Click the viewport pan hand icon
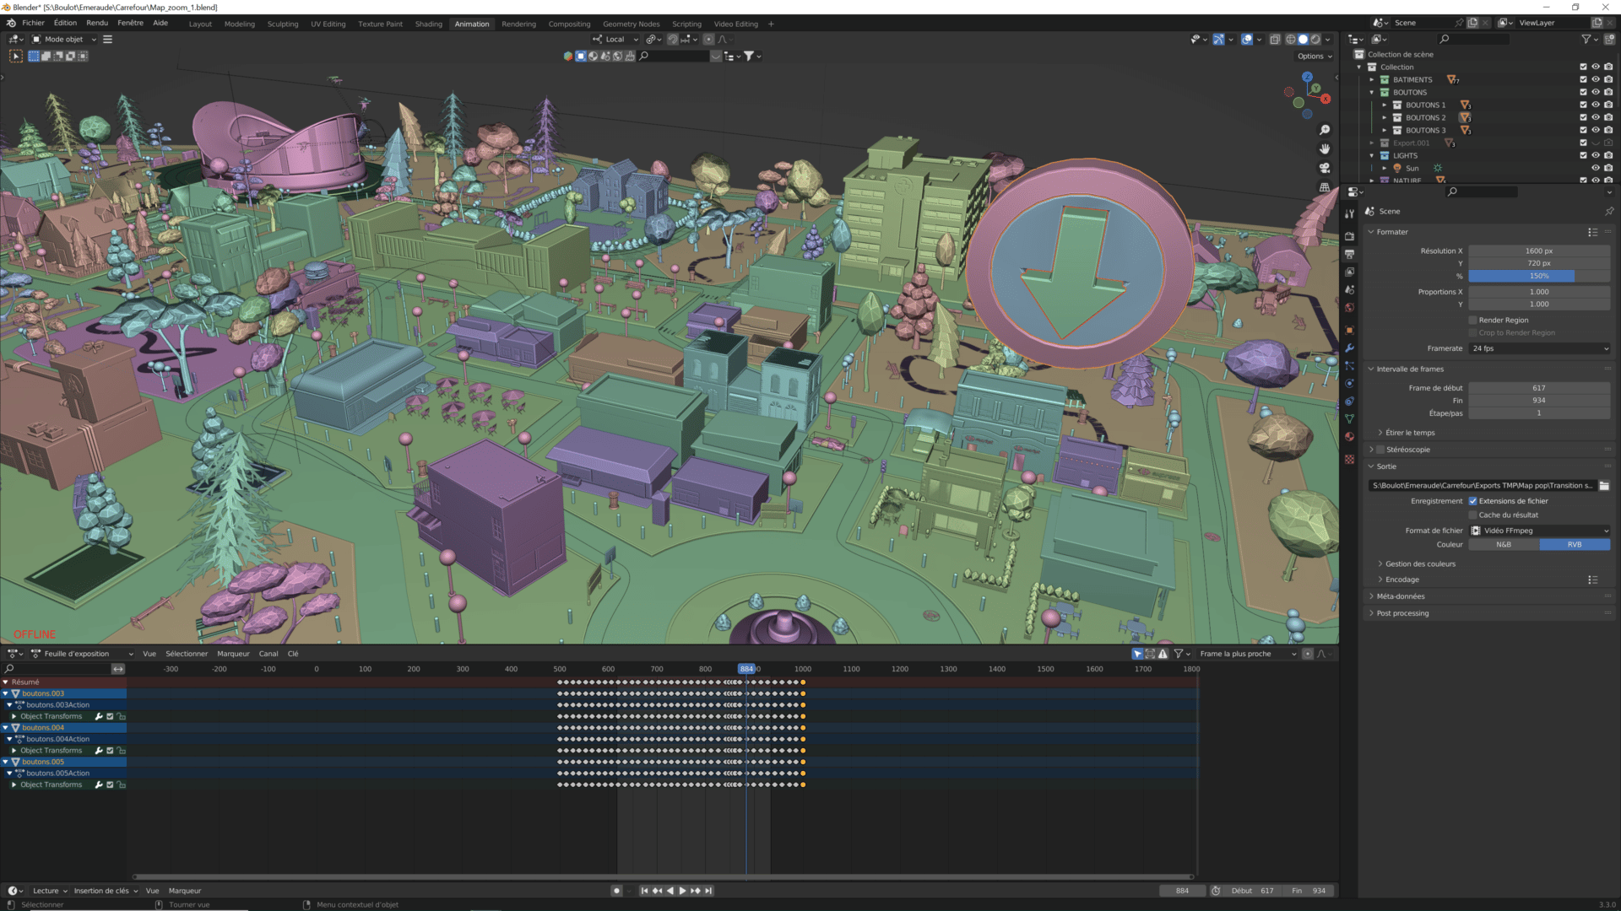The image size is (1621, 911). [1325, 148]
